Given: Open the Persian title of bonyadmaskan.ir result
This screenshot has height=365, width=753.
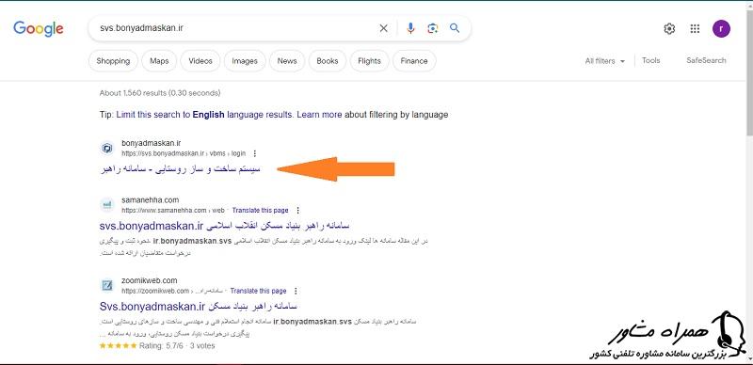Looking at the screenshot, I should tap(180, 169).
